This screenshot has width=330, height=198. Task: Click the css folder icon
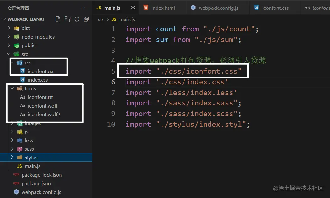pyautogui.click(x=19, y=63)
